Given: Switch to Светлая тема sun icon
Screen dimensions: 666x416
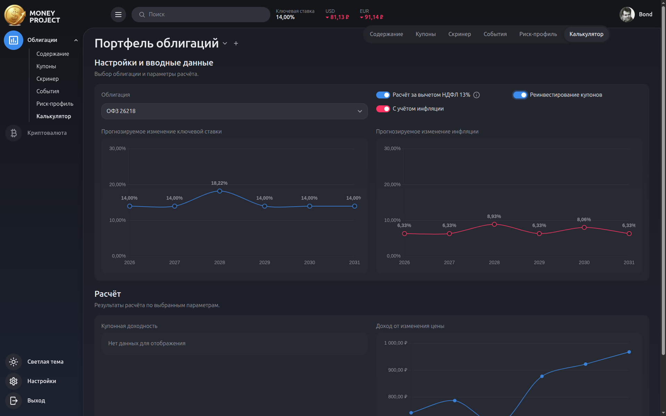Looking at the screenshot, I should tap(14, 362).
